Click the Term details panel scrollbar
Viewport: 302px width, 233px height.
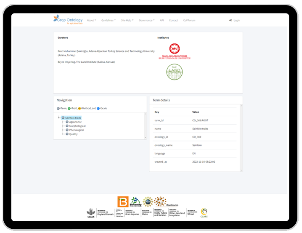coord(241,138)
